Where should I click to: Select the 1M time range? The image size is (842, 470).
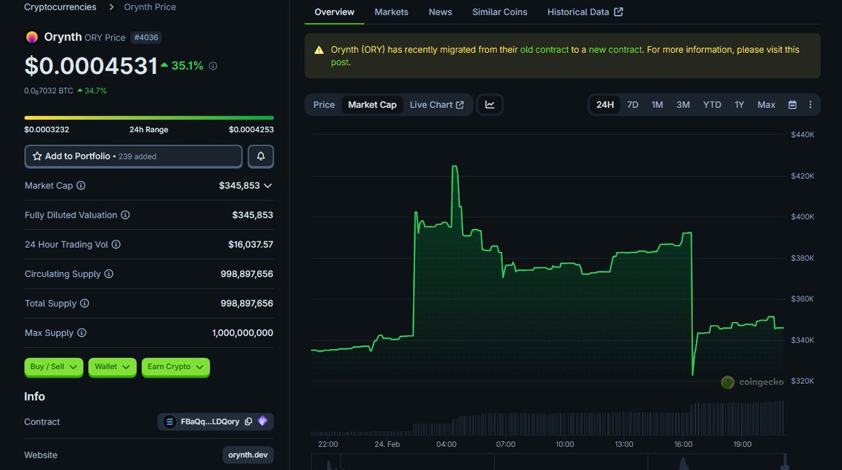657,105
